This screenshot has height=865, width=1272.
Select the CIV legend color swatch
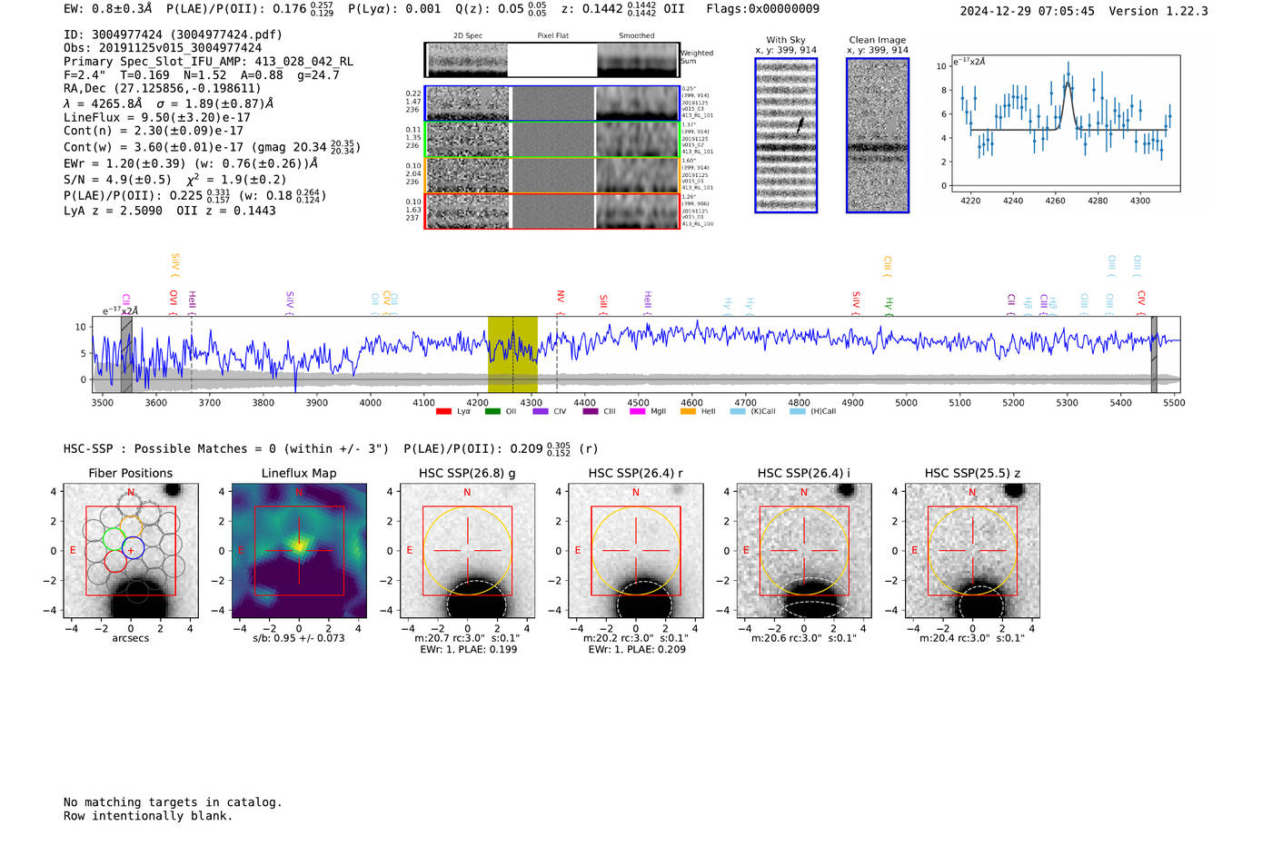tap(541, 411)
